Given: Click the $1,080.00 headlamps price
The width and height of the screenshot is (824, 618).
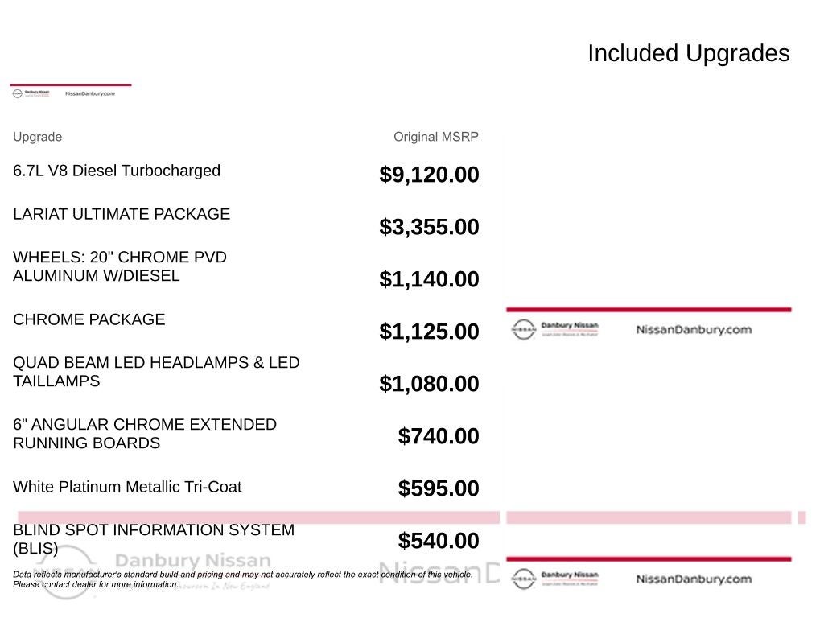Looking at the screenshot, I should pos(429,383).
